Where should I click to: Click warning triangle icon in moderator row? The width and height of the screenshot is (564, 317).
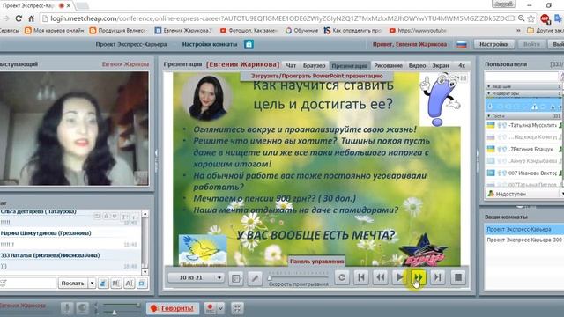point(534,107)
